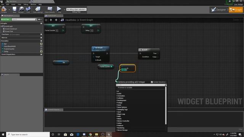Image resolution: width=244 pixels, height=137 pixels.
Task: Switch to Designer mode
Action: (218, 10)
